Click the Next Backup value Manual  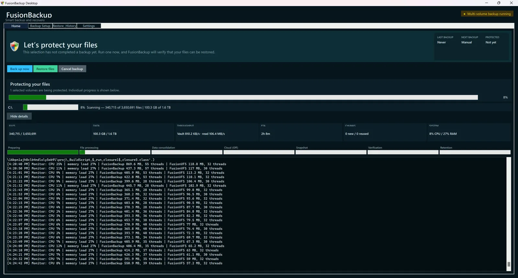[467, 42]
